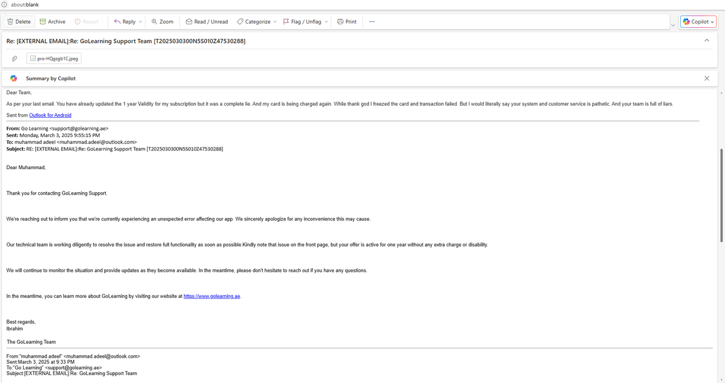
Task: Click 'Sent:March 3, 2025 at 9:33 PM' line
Action: pos(40,362)
